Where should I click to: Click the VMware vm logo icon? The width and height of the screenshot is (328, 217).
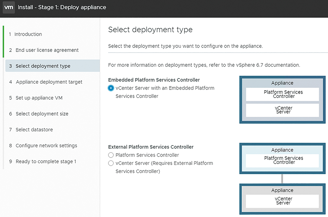tap(9, 7)
